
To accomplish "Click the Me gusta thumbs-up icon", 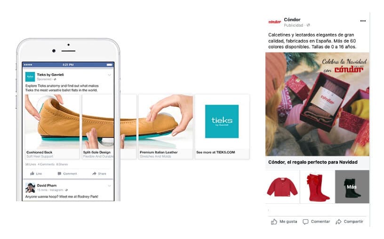I will (274, 222).
